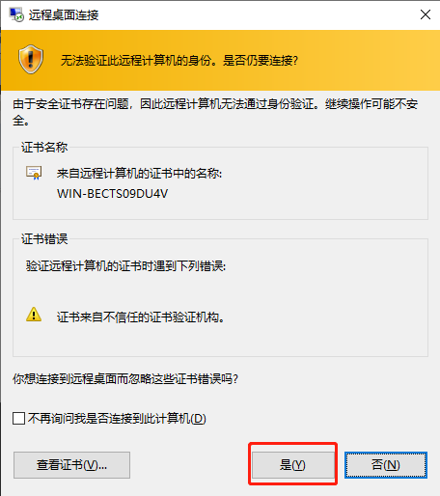Open certificate details with 查看证书(V)...
Screen dimensions: 440x496
(x=71, y=465)
